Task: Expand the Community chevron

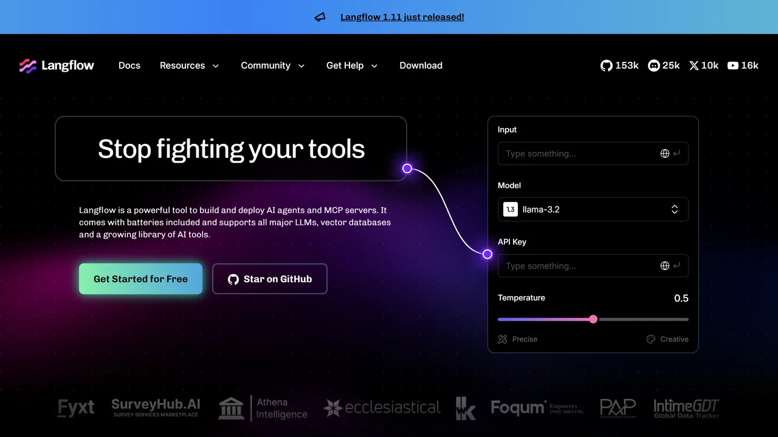Action: coord(301,66)
